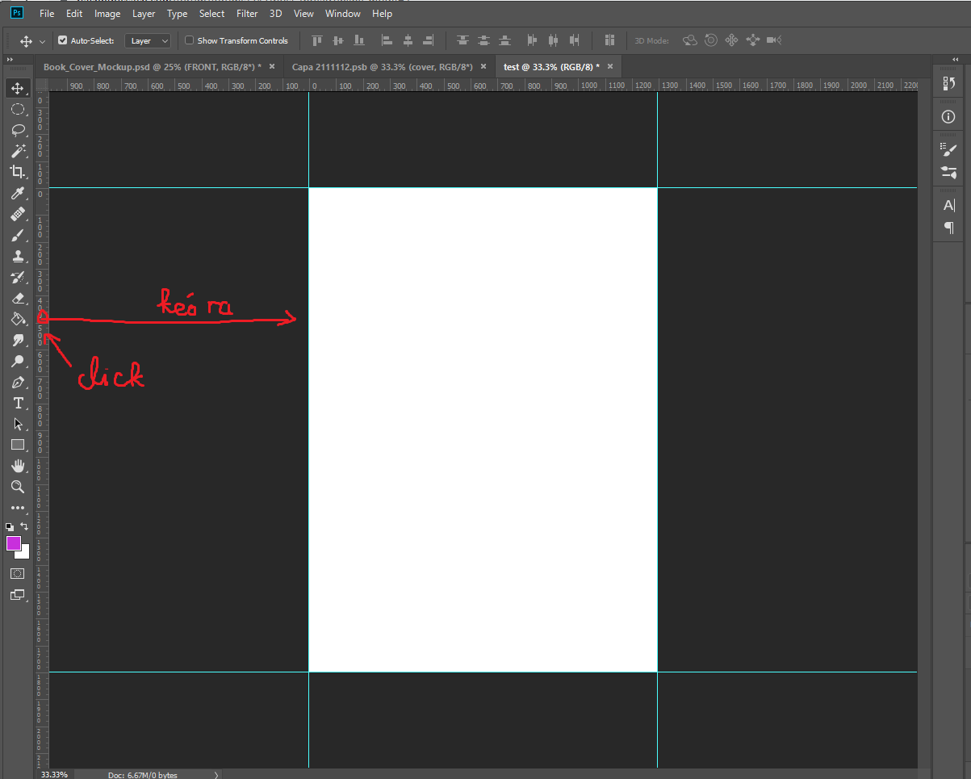Select the Pen tool

(17, 382)
